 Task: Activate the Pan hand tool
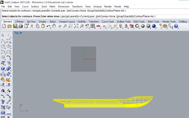coord(54,26)
